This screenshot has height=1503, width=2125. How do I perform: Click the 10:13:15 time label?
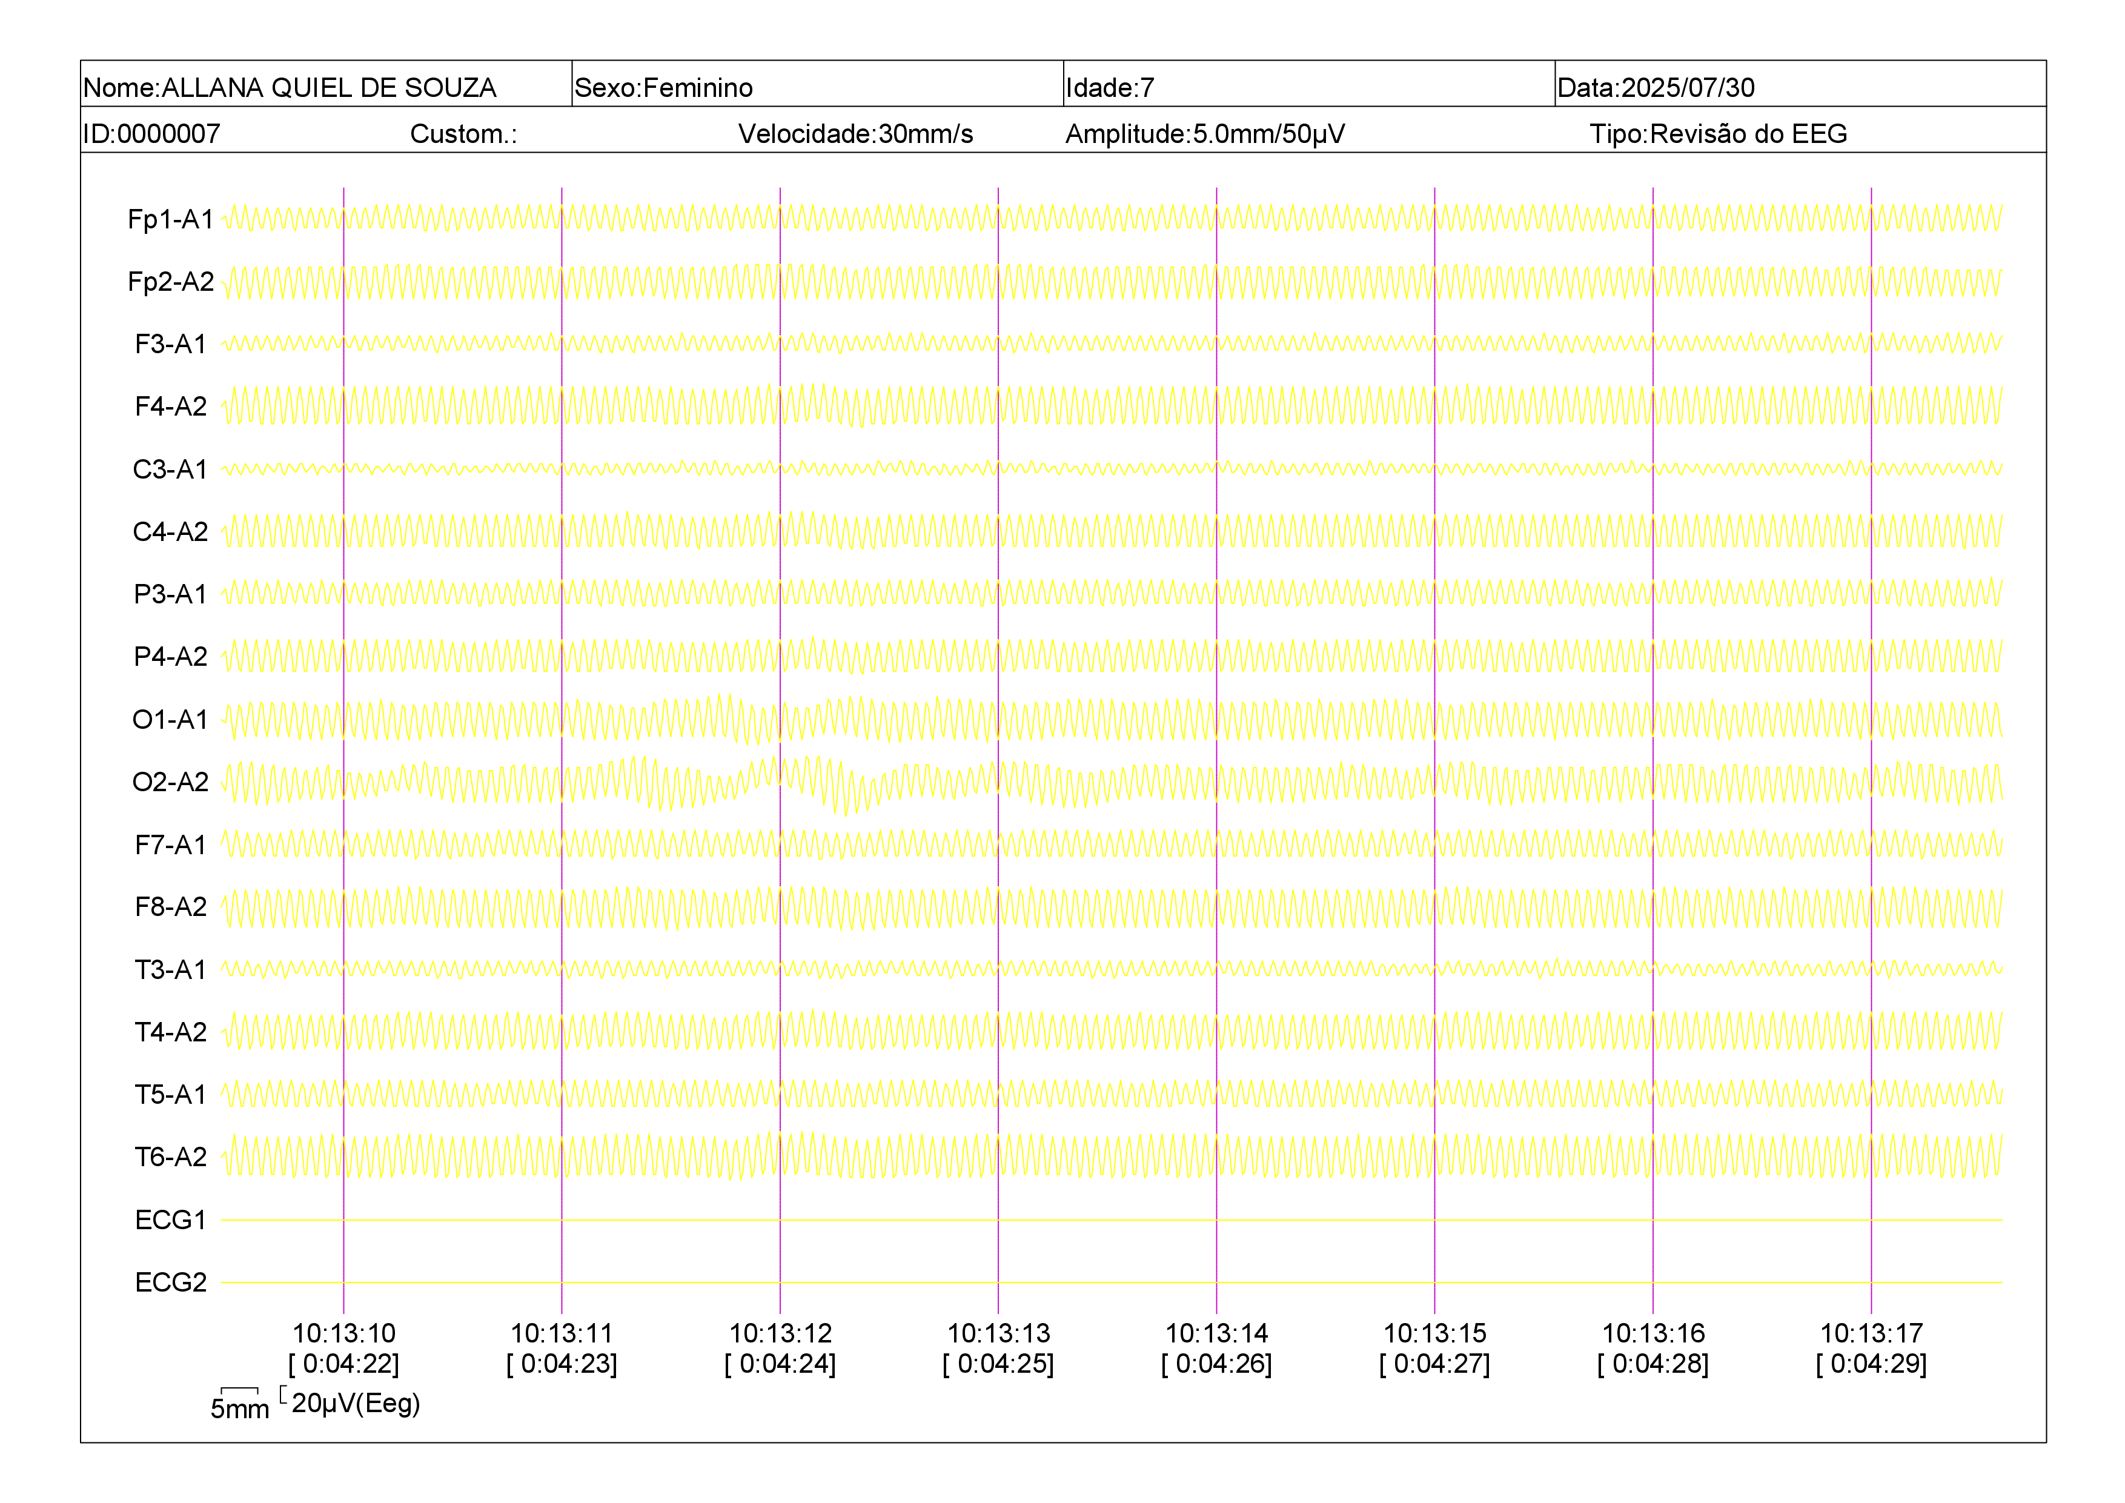pos(1434,1333)
